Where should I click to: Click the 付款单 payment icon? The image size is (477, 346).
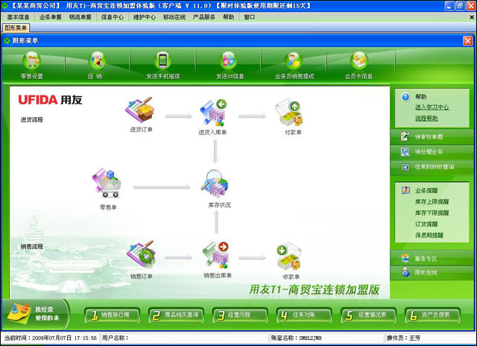[288, 113]
